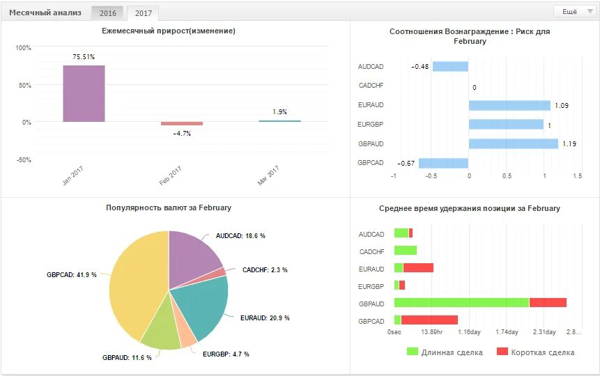Open the Ещё dropdown menu
The width and height of the screenshot is (600, 376).
point(574,11)
